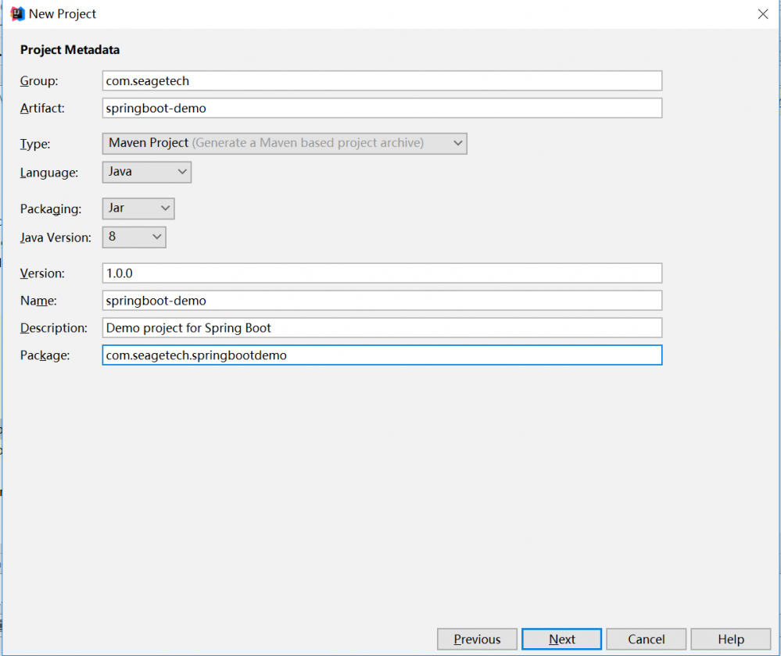Screen dimensions: 781x656
Task: Open the Type dropdown showing Maven Project
Action: 285,143
